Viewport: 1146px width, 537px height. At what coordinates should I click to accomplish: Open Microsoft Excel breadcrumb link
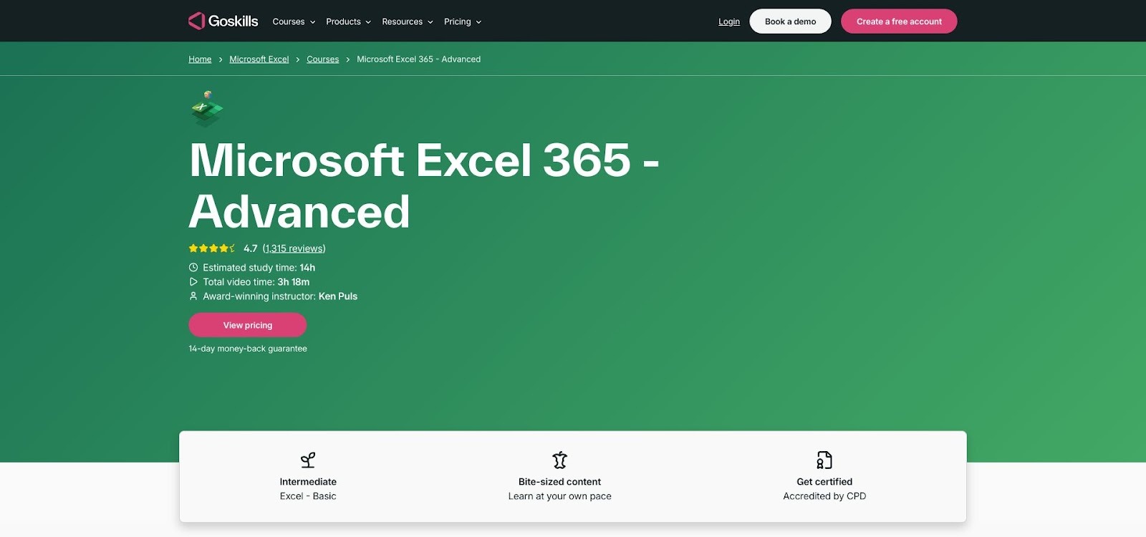(259, 59)
